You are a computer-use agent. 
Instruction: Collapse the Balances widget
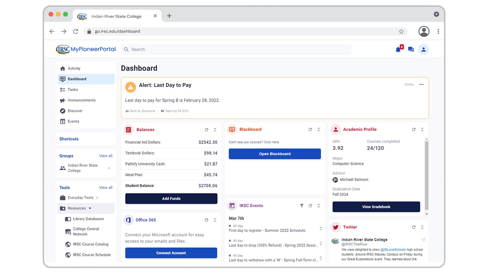coord(215,130)
